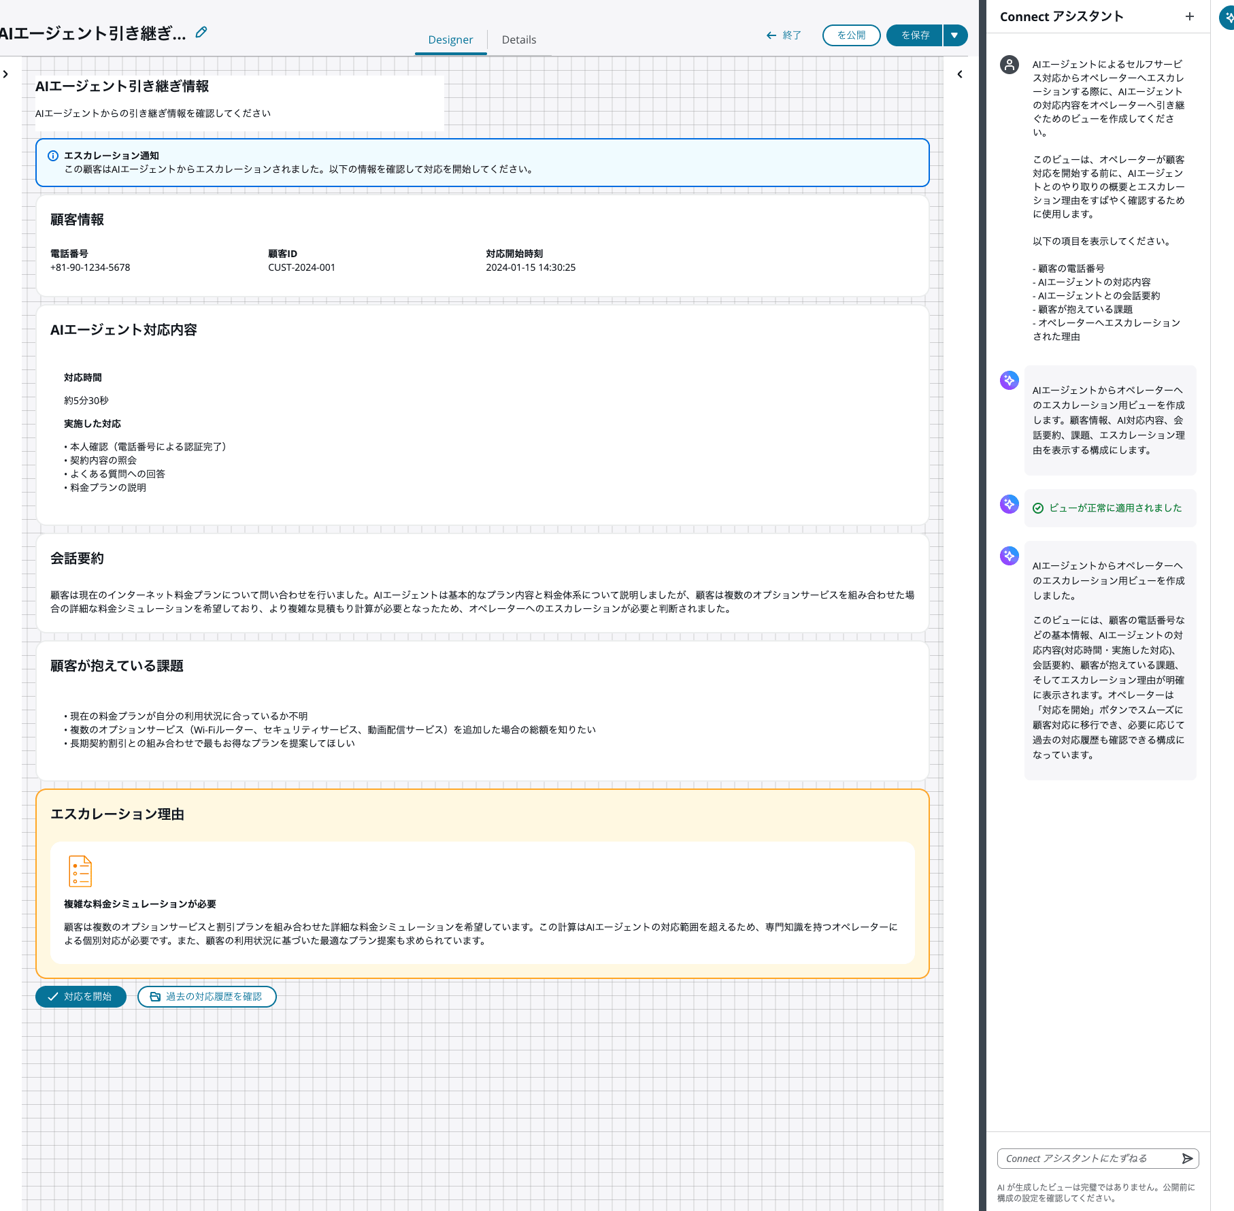Click the 対応を開始 button
Viewport: 1234px width, 1211px height.
[81, 997]
